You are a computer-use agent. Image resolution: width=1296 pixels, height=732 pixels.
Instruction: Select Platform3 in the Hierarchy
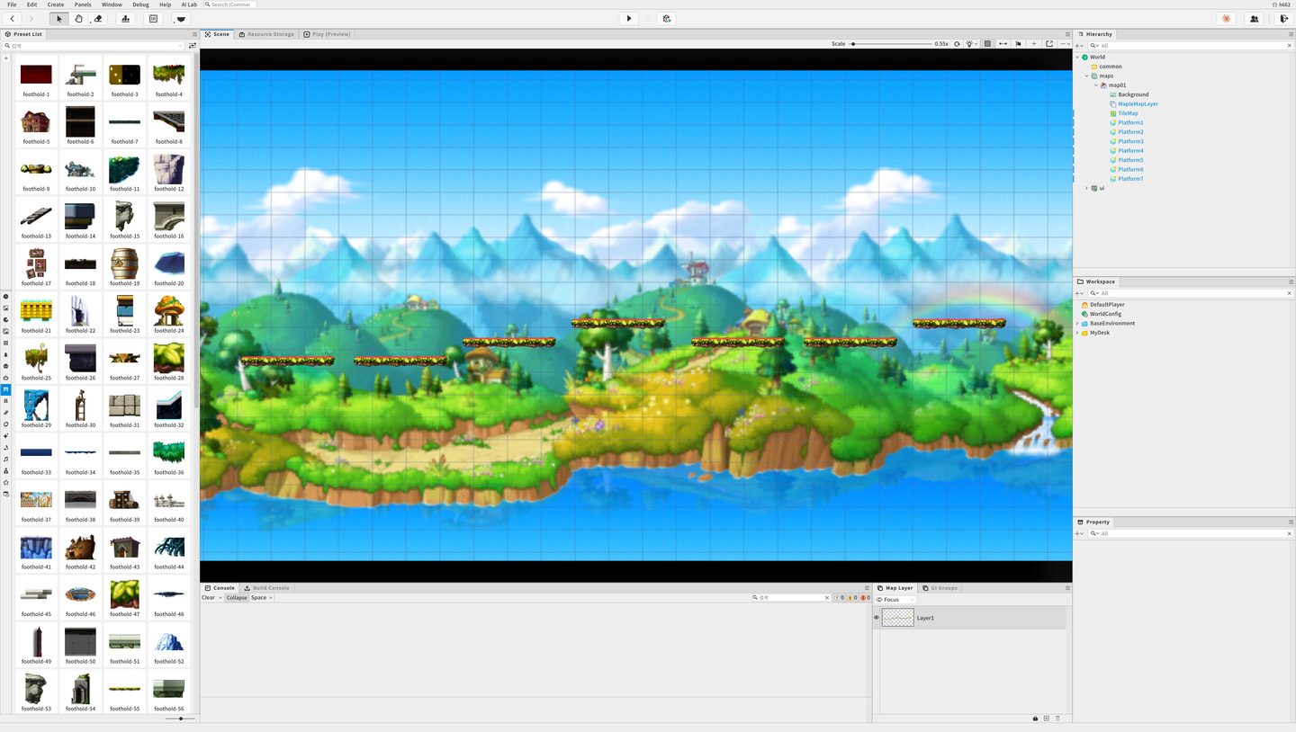point(1130,141)
